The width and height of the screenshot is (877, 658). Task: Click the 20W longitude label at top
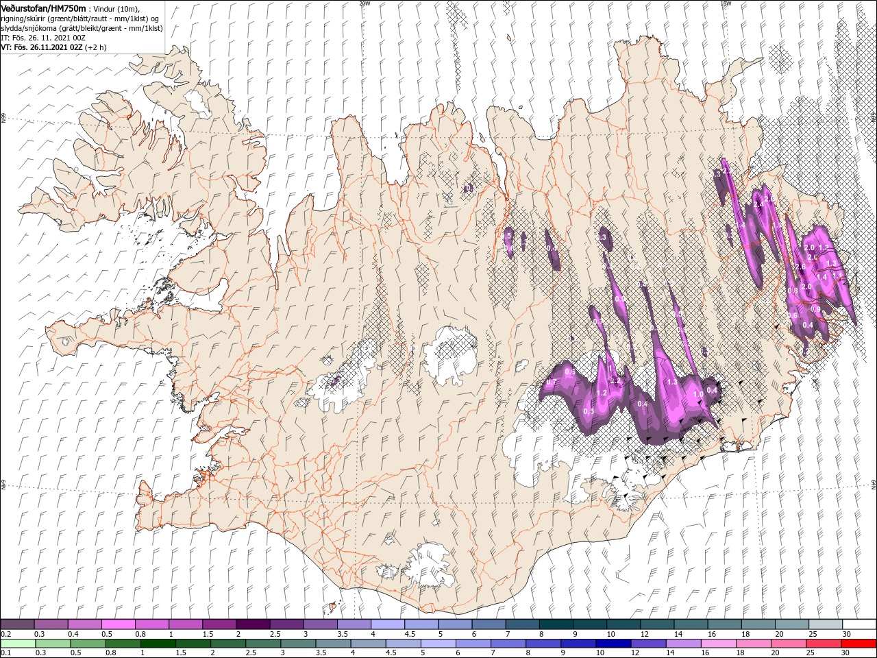tap(365, 3)
